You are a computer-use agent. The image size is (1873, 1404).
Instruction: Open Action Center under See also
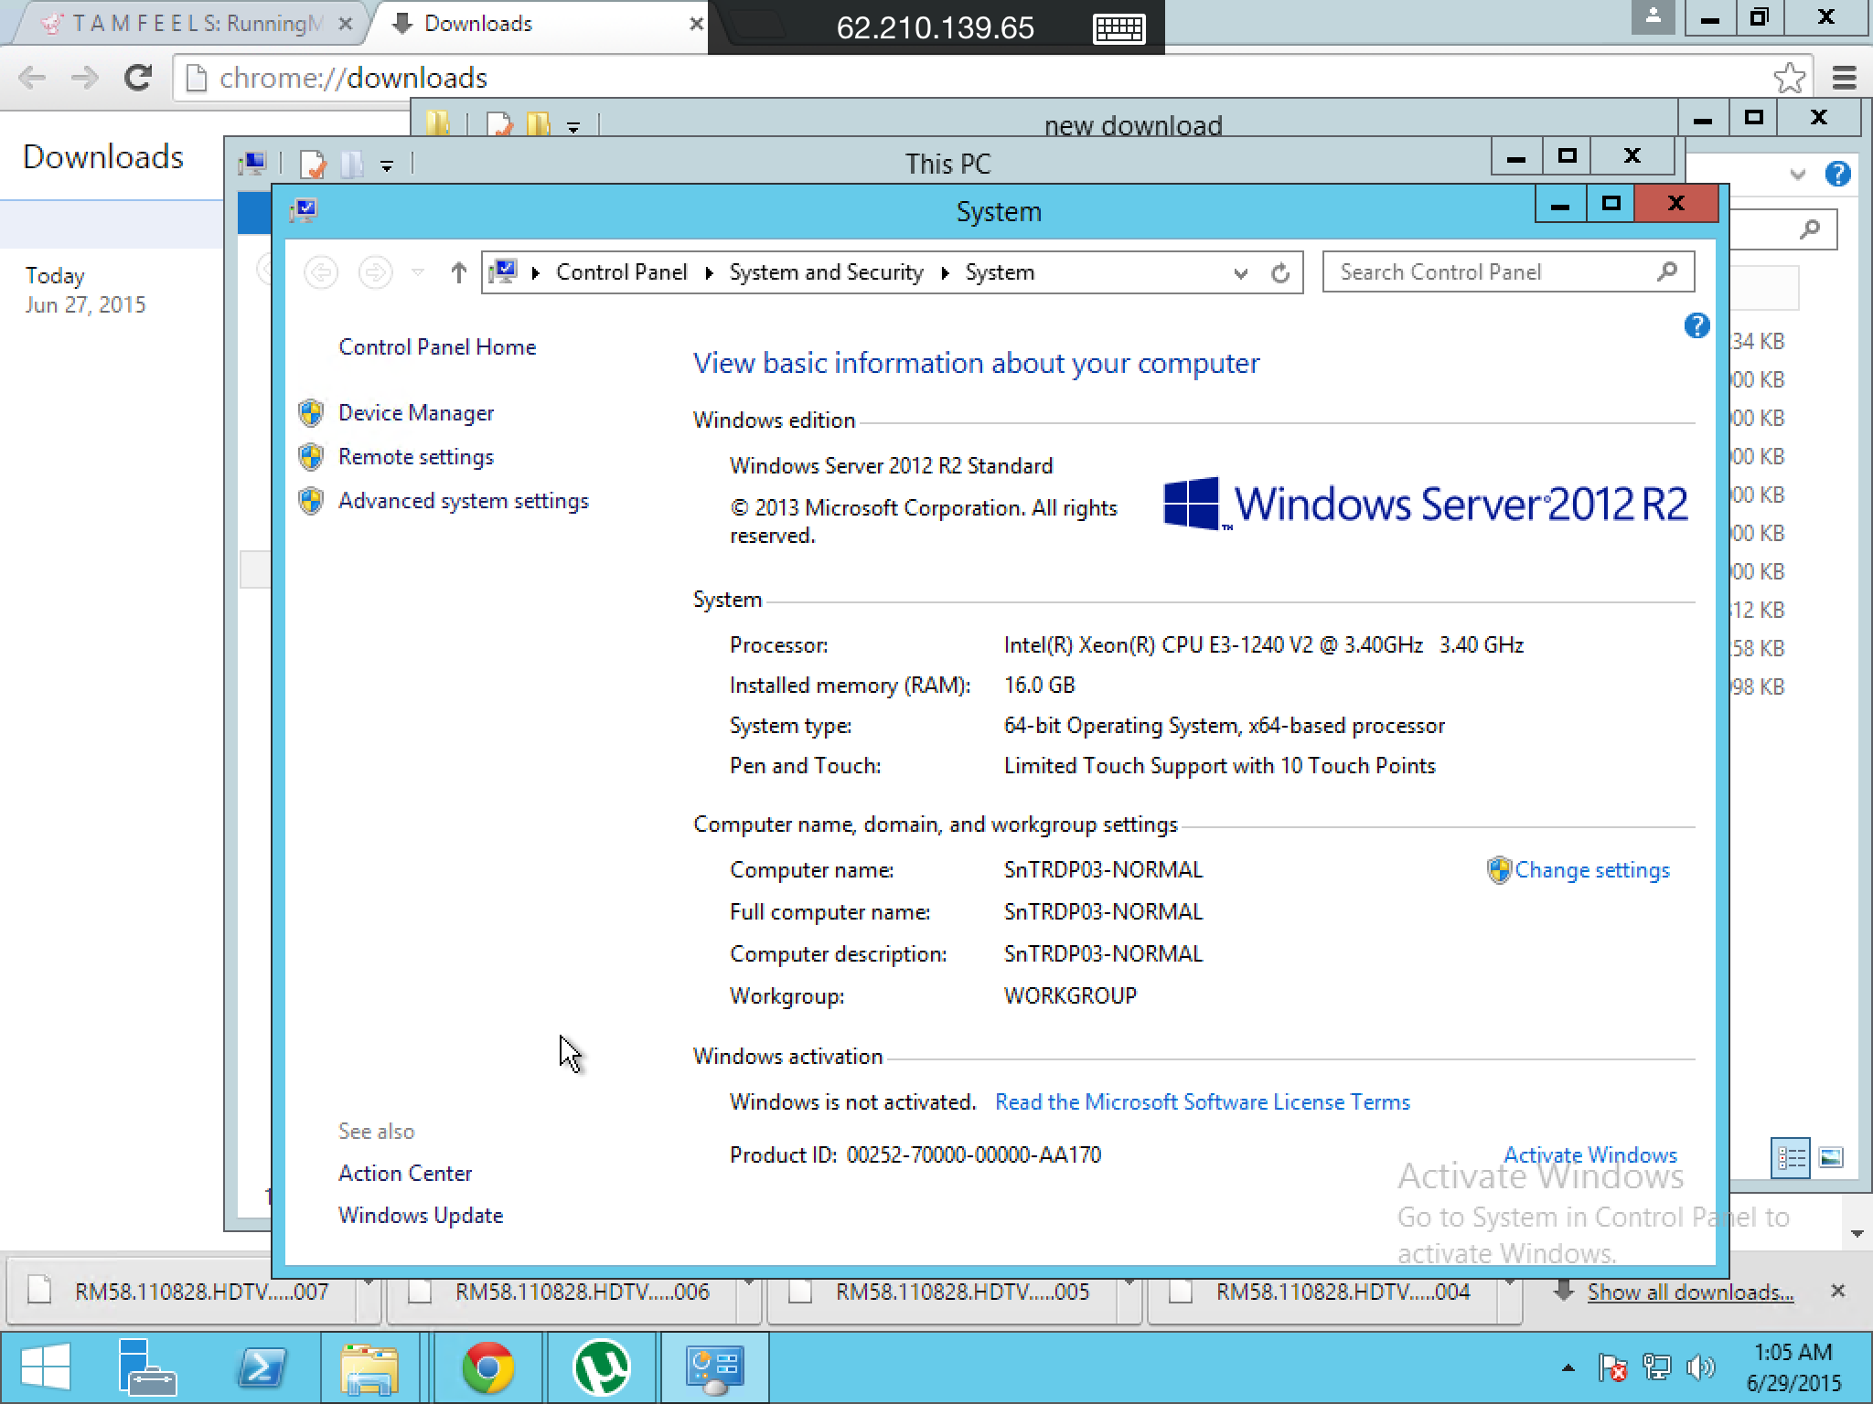coord(405,1174)
